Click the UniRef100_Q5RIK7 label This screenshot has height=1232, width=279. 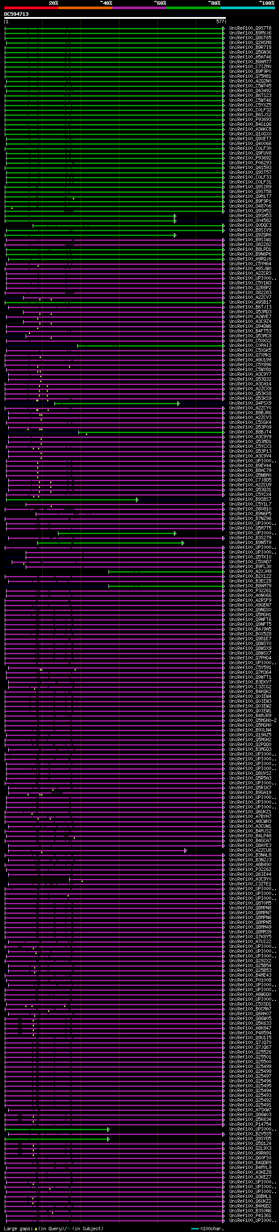point(250,788)
